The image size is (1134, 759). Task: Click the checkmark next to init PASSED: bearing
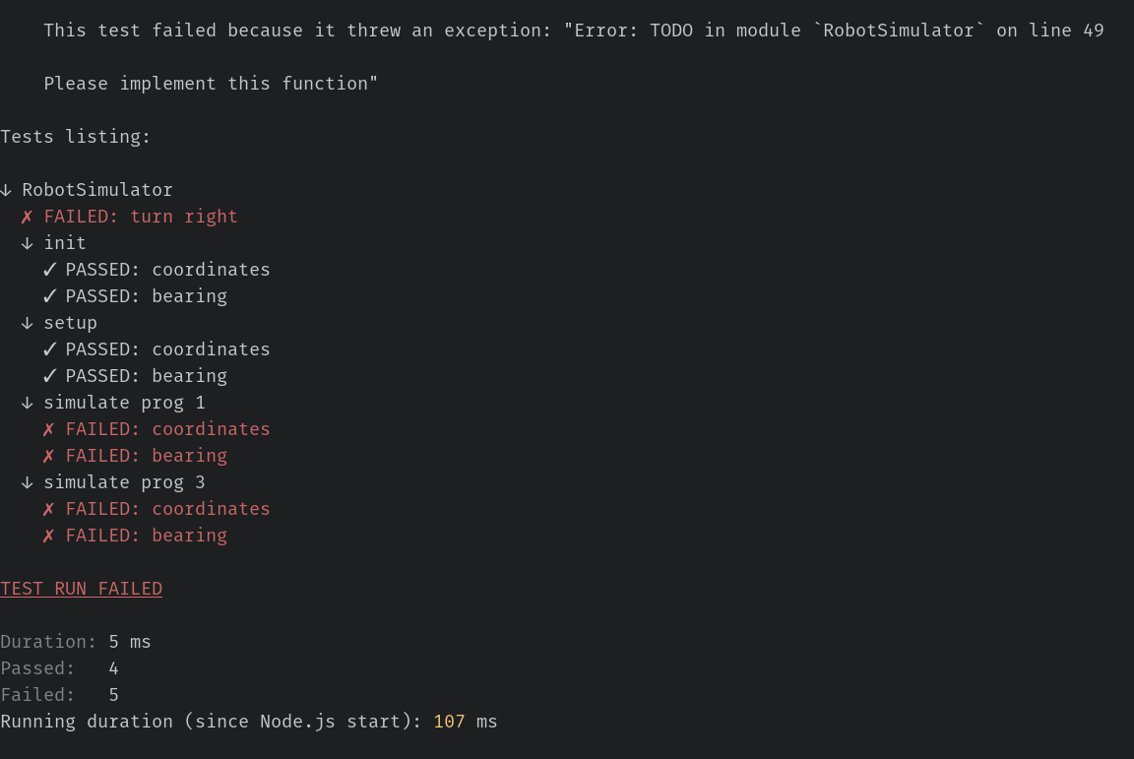(x=49, y=296)
